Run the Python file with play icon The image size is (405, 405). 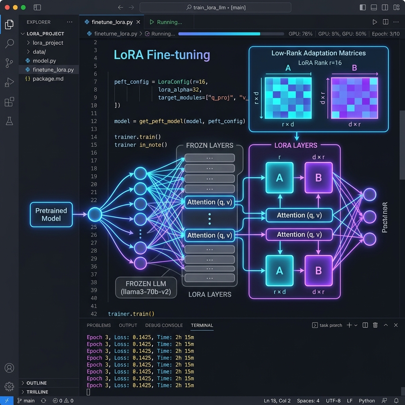[x=375, y=22]
